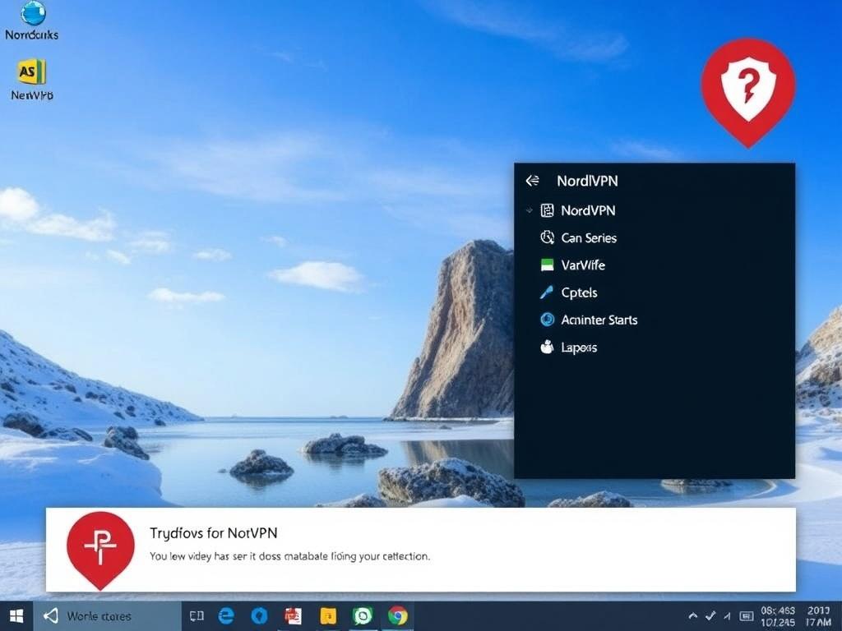The width and height of the screenshot is (842, 631).
Task: Launch Chrome from the taskbar
Action: 397,616
